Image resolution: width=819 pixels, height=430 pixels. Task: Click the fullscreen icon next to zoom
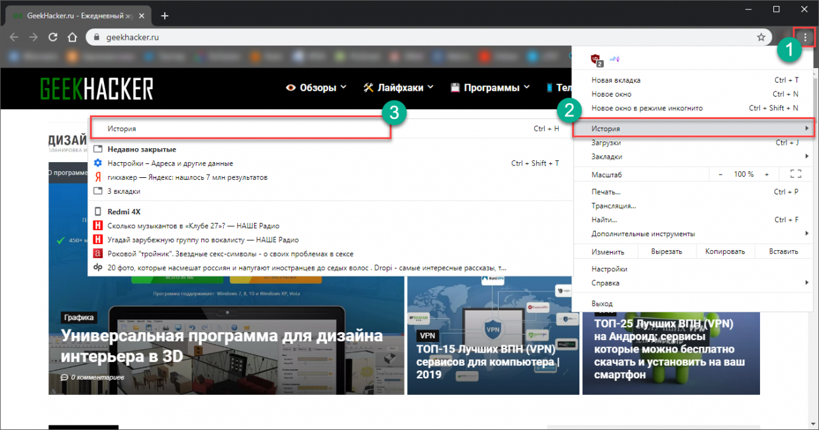796,174
